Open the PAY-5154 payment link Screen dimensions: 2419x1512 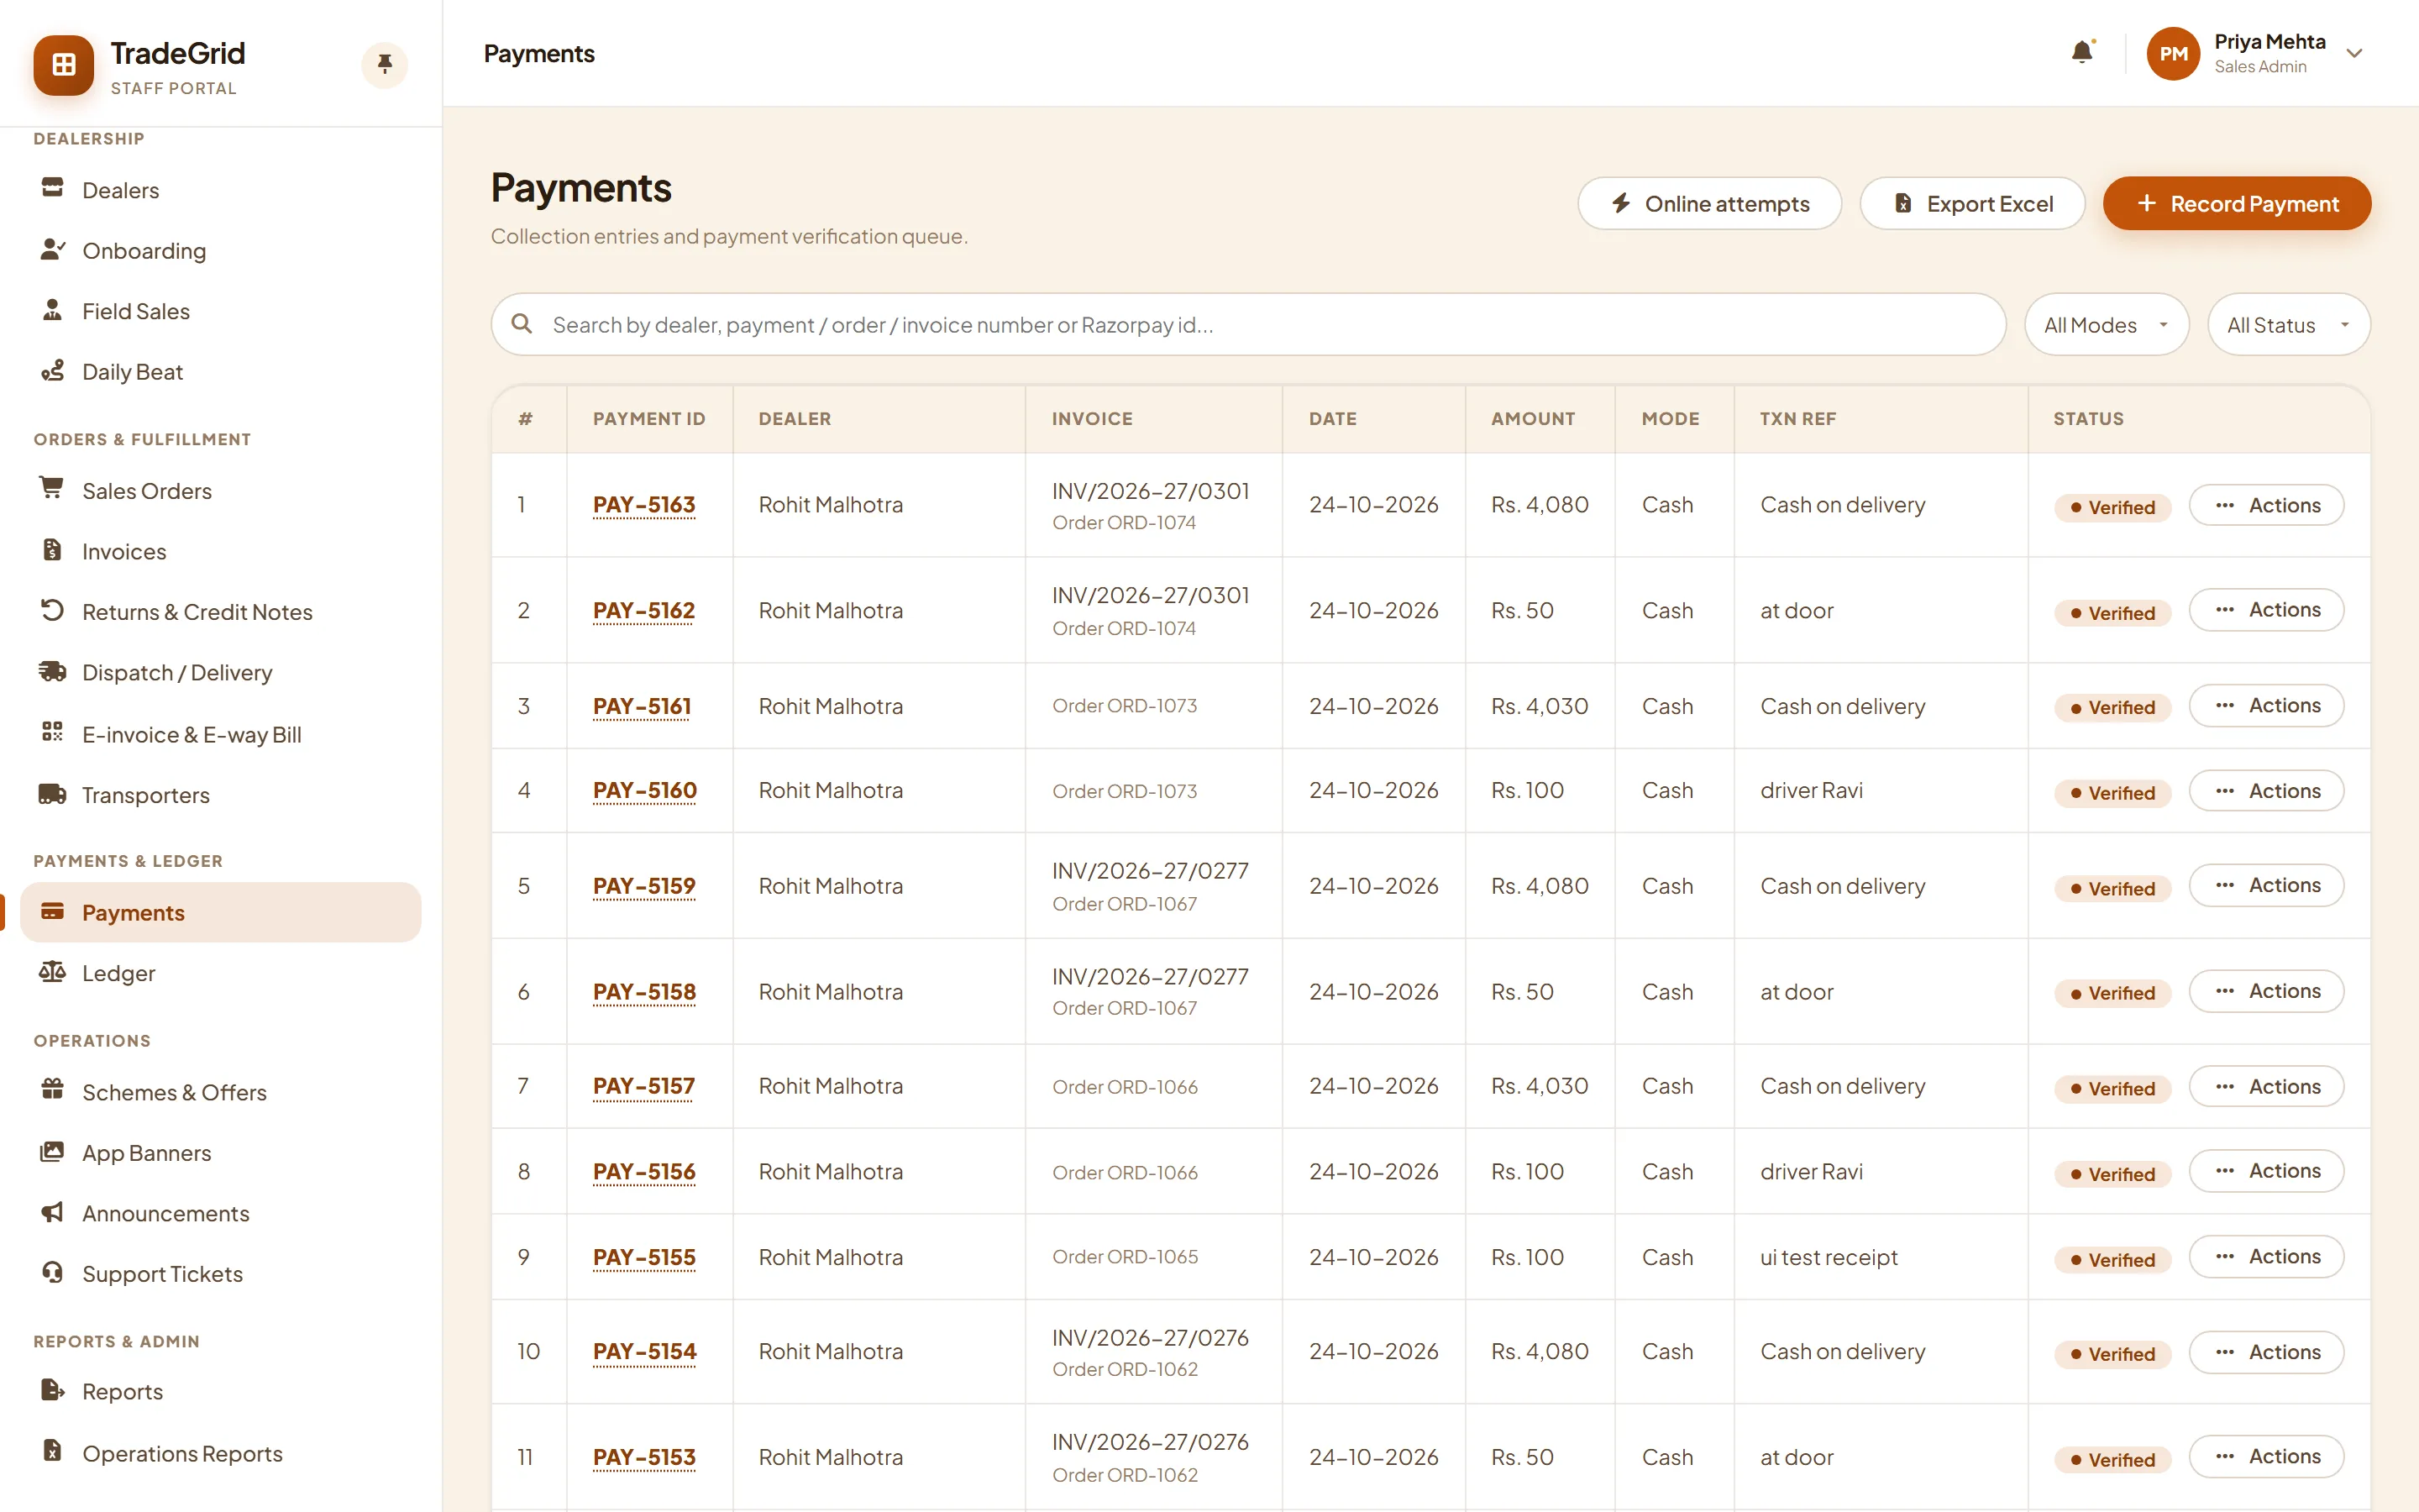pyautogui.click(x=645, y=1352)
